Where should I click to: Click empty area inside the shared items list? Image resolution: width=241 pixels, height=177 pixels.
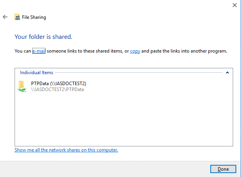pos(124,119)
